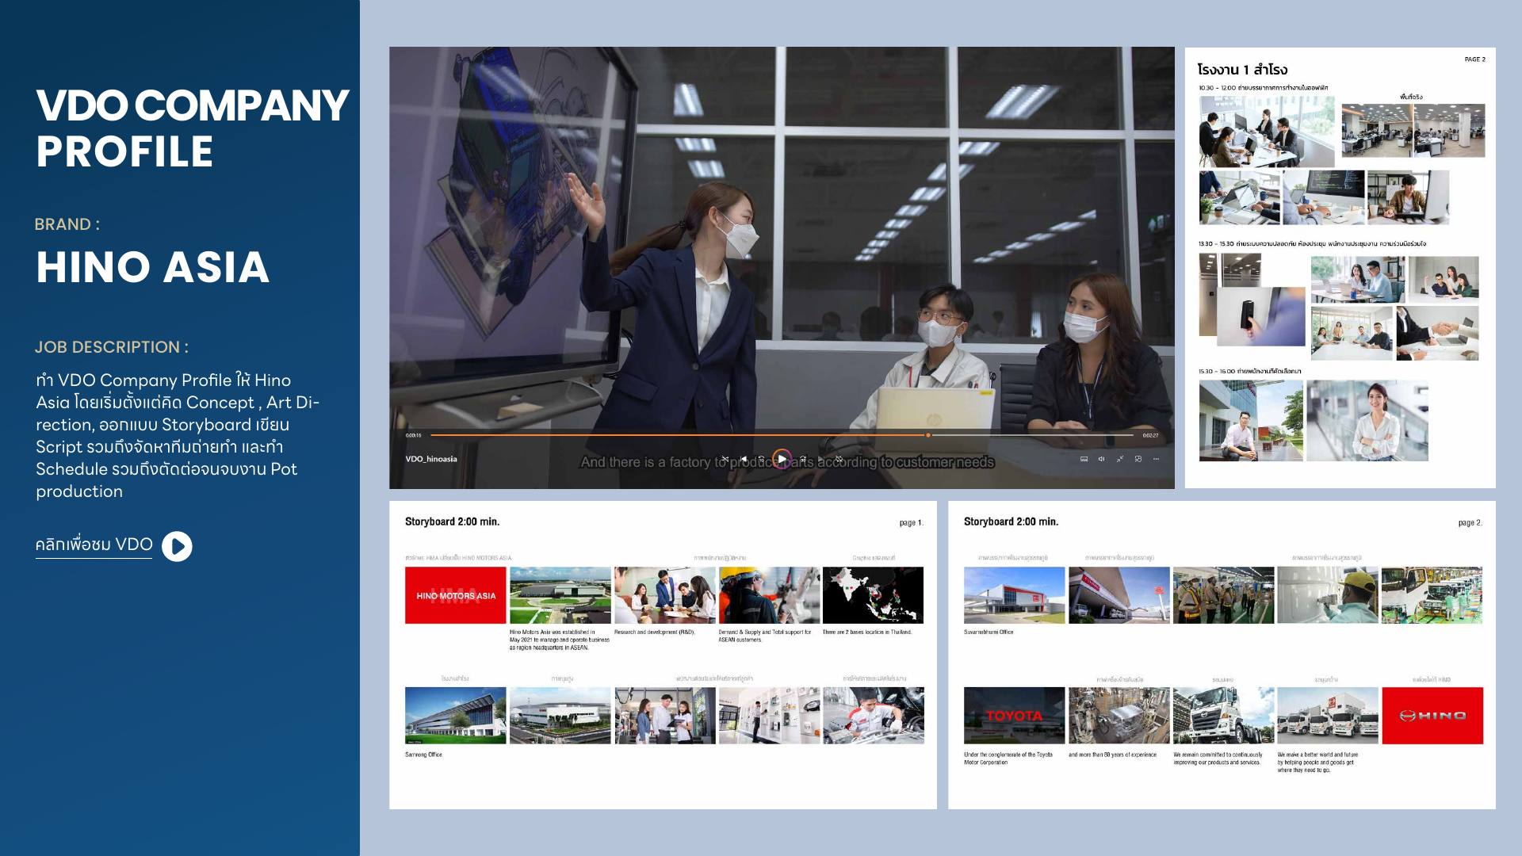Click the 'page 1.' label on storyboard

[912, 523]
